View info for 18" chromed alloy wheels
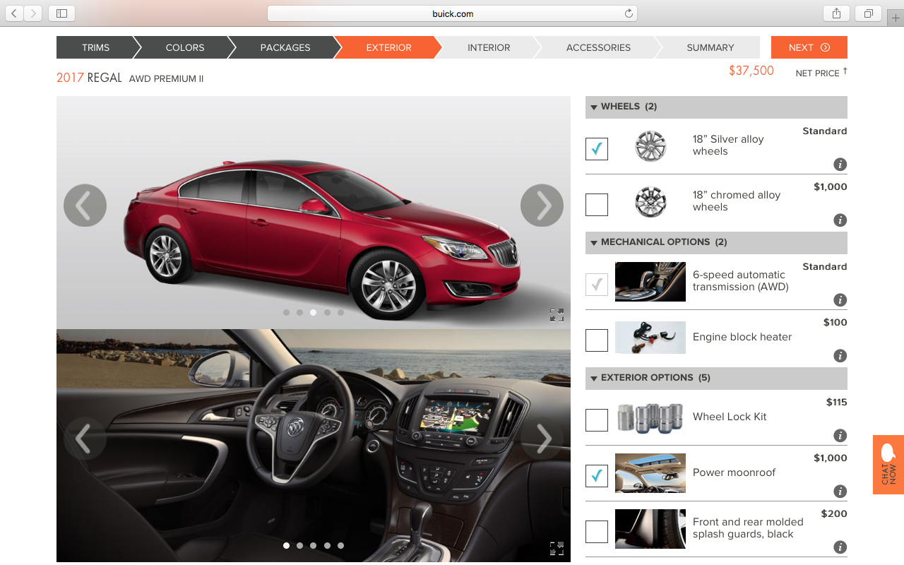Viewport: 904px width, 565px height. (x=840, y=220)
